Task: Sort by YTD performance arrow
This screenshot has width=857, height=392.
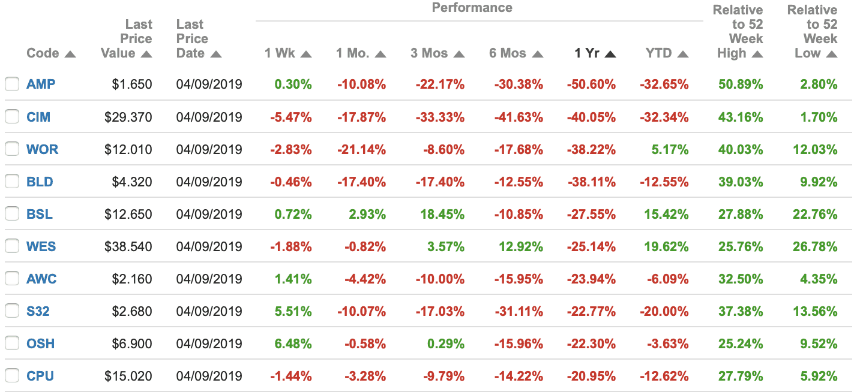Action: coord(682,54)
